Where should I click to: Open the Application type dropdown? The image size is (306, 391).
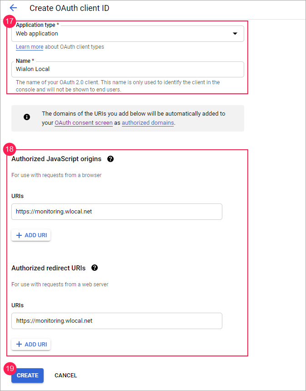[x=128, y=34]
